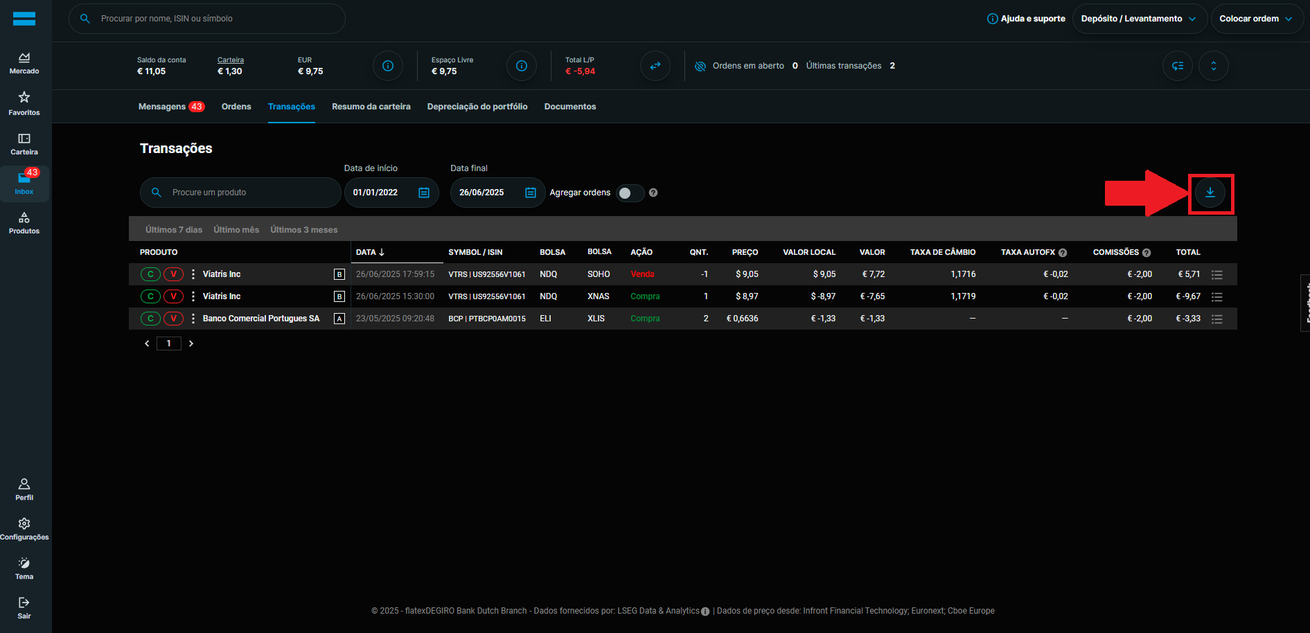Click the Procure um produto search field
The width and height of the screenshot is (1310, 633).
[240, 193]
